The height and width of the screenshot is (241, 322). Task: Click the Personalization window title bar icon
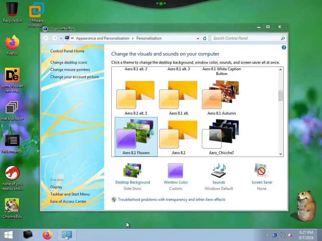45,29
